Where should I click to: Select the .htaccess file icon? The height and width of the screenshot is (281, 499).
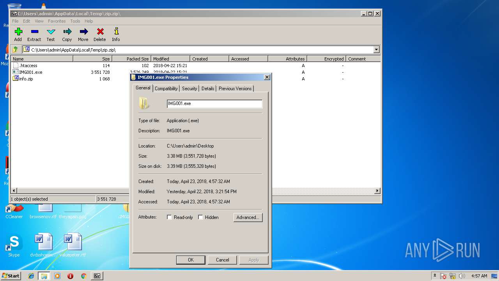[16, 66]
